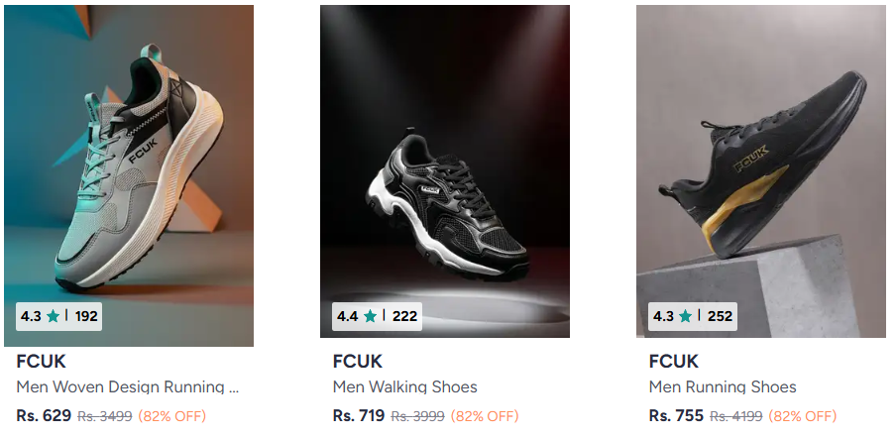Image resolution: width=896 pixels, height=436 pixels.
Task: Click the 82% OFF label next to Rs. 3999
Action: tap(485, 416)
